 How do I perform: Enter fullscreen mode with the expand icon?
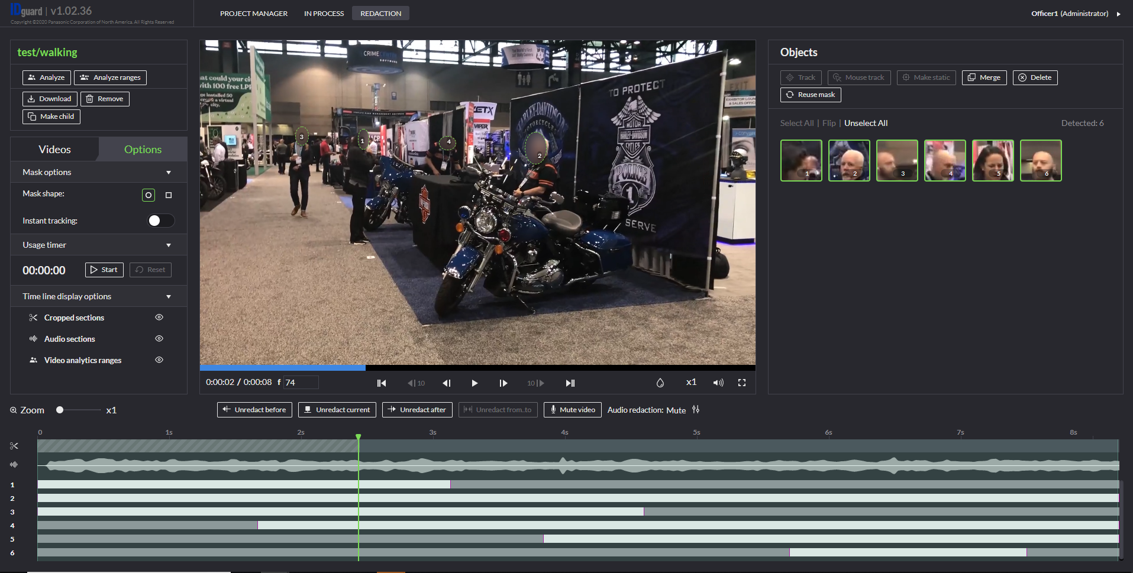click(742, 383)
